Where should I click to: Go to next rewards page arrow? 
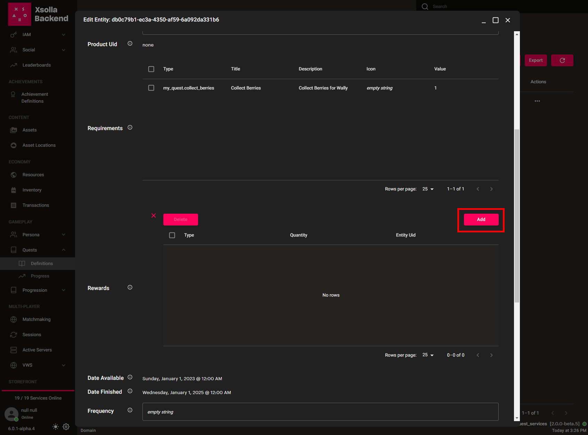[x=491, y=355]
